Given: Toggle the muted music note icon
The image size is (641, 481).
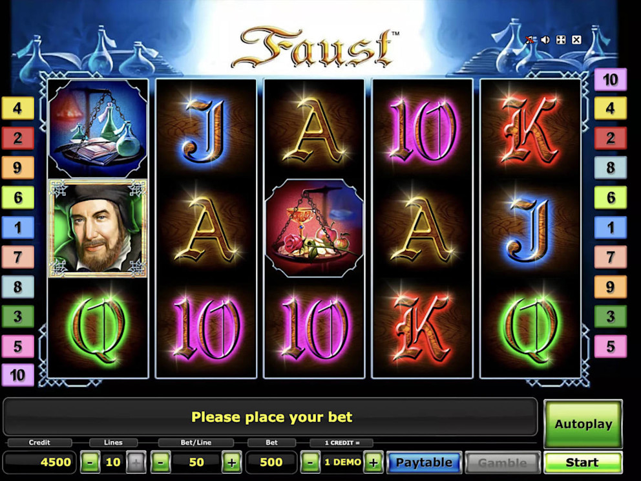Looking at the screenshot, I should [x=530, y=39].
